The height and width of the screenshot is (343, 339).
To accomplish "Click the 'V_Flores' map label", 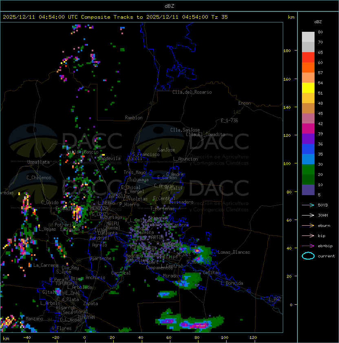I will [62, 328].
